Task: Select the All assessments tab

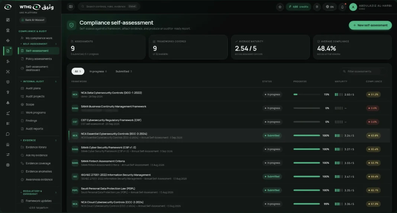Action: pyautogui.click(x=78, y=71)
